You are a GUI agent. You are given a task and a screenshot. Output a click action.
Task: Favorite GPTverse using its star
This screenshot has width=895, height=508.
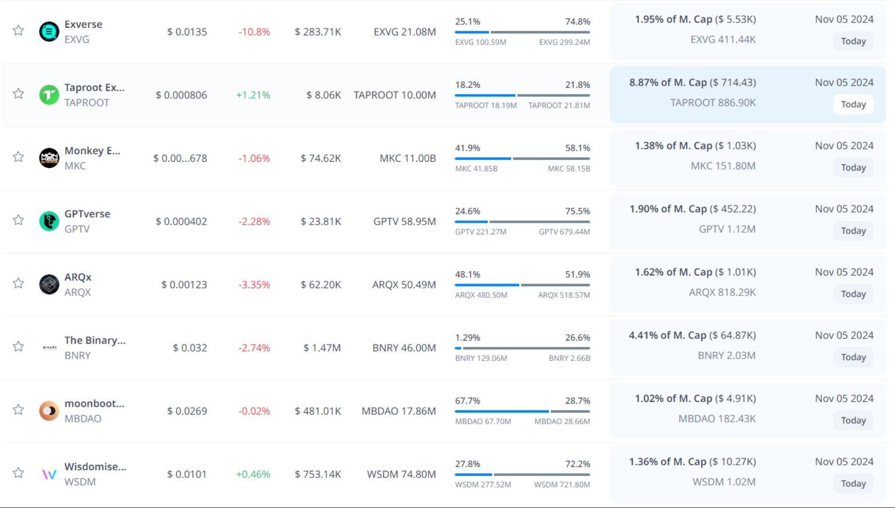click(18, 220)
